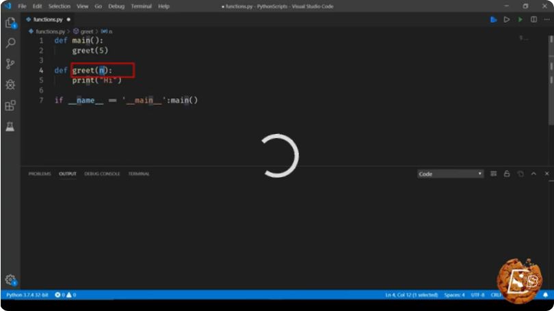554x311 pixels.
Task: Maximize panel with the chevron up
Action: pos(533,174)
